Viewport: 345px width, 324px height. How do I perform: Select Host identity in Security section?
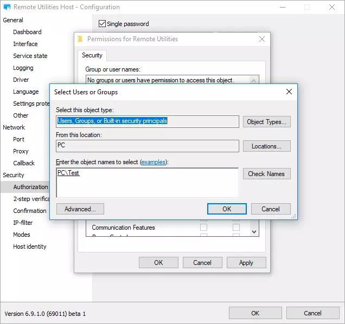pyautogui.click(x=30, y=247)
